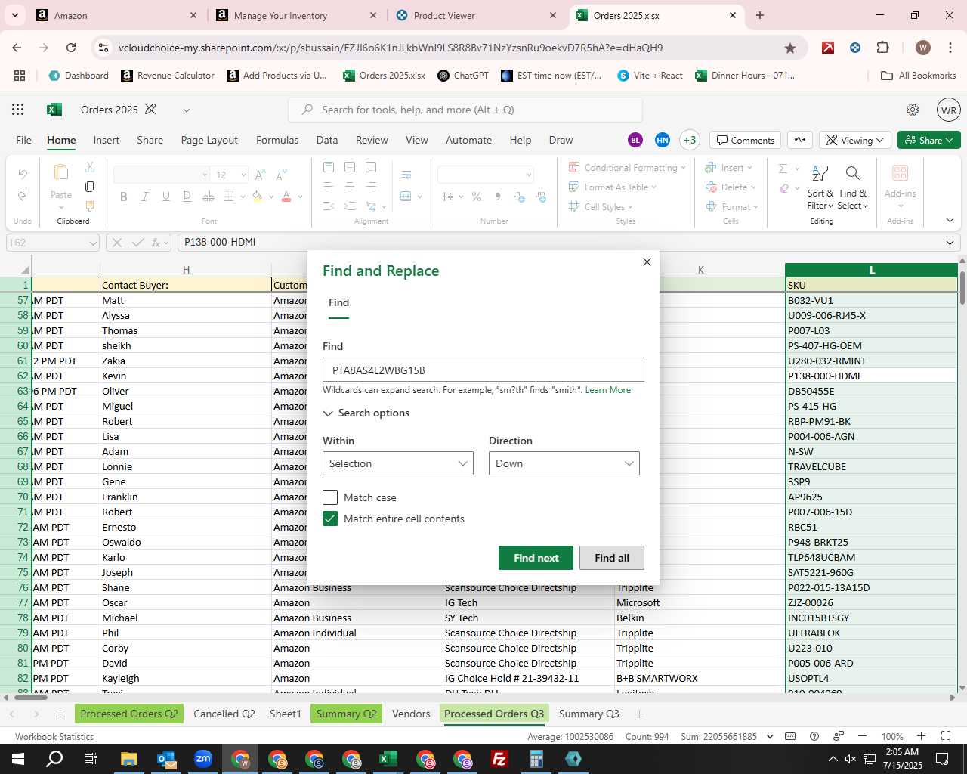
Task: Open the Excel app launcher waffle icon
Action: pyautogui.click(x=18, y=110)
